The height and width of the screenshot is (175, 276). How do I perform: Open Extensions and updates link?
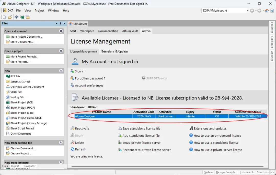click(210, 128)
